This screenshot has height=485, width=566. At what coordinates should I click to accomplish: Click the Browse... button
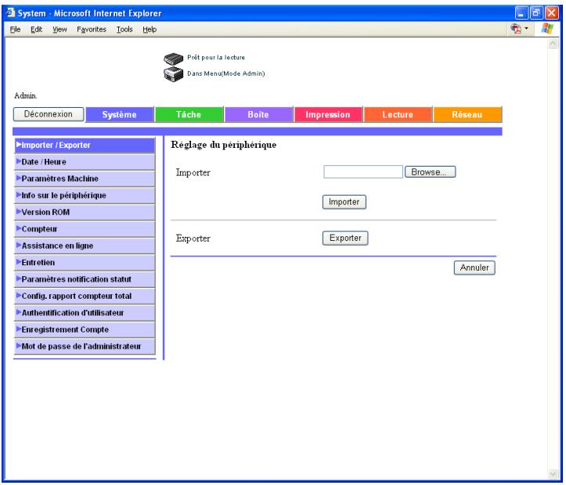(430, 171)
